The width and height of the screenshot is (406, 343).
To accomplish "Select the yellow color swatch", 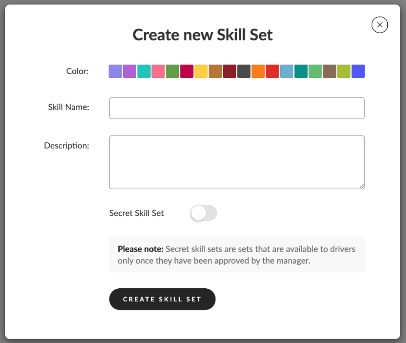I will pos(201,71).
